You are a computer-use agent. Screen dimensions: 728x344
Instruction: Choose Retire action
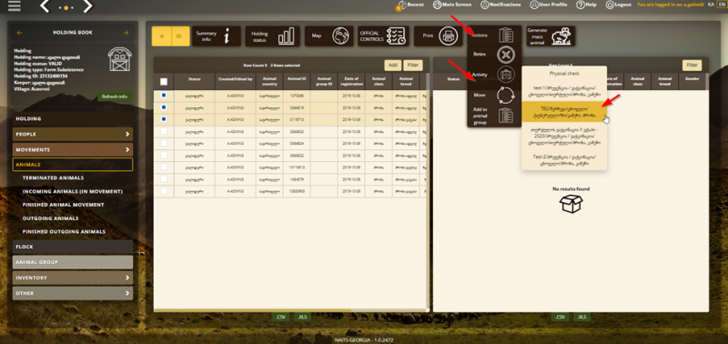(x=494, y=55)
